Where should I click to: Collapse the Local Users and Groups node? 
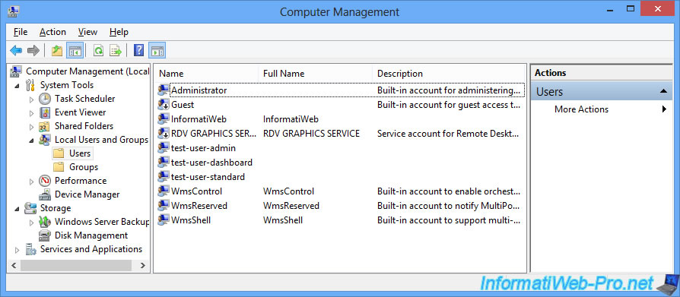coord(31,140)
